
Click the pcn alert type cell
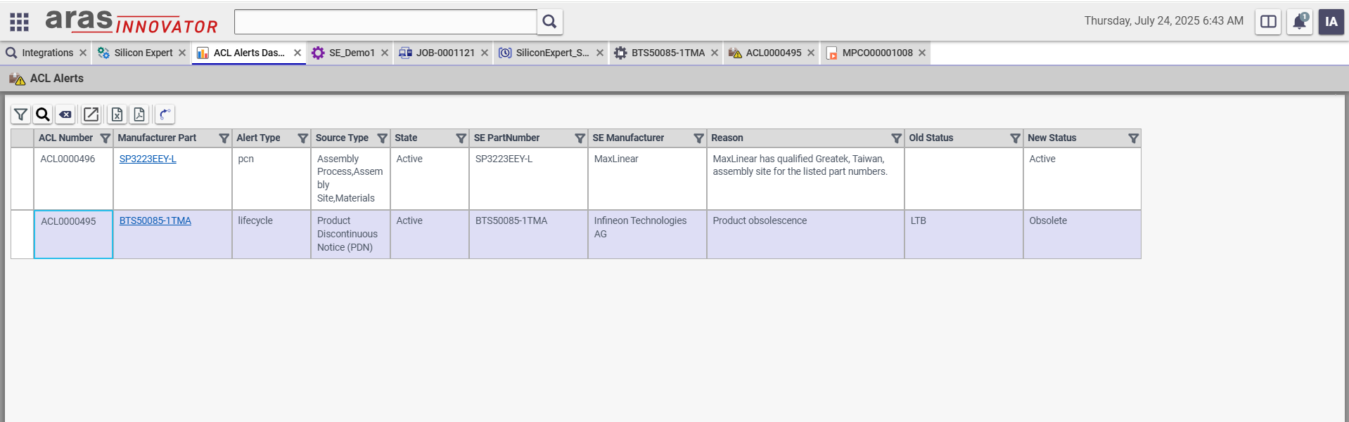(271, 178)
